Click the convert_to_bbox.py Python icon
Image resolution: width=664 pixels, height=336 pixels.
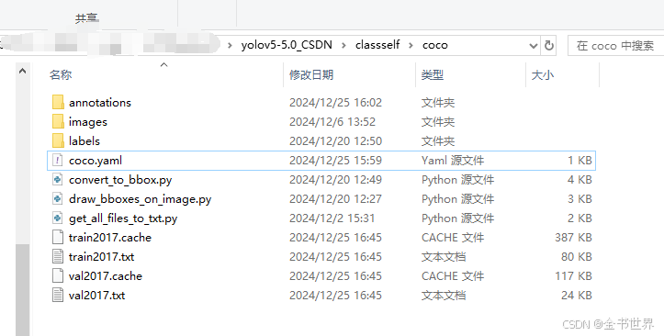pos(58,180)
